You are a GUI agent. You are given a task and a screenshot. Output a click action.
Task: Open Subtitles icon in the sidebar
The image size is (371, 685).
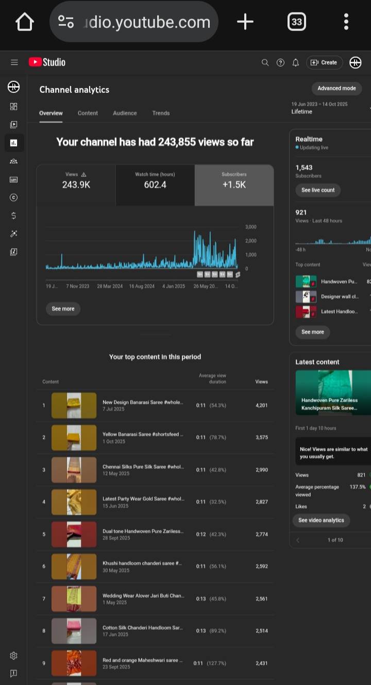click(14, 180)
